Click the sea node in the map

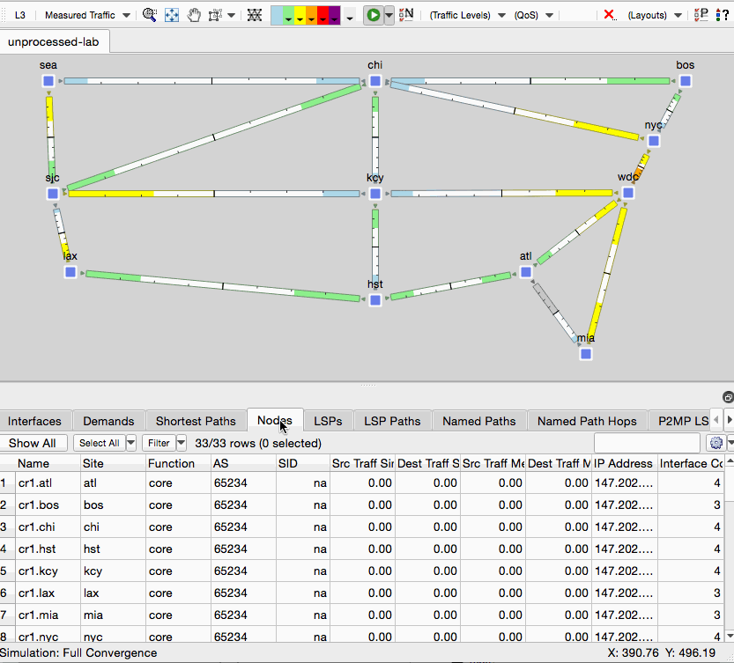(48, 81)
